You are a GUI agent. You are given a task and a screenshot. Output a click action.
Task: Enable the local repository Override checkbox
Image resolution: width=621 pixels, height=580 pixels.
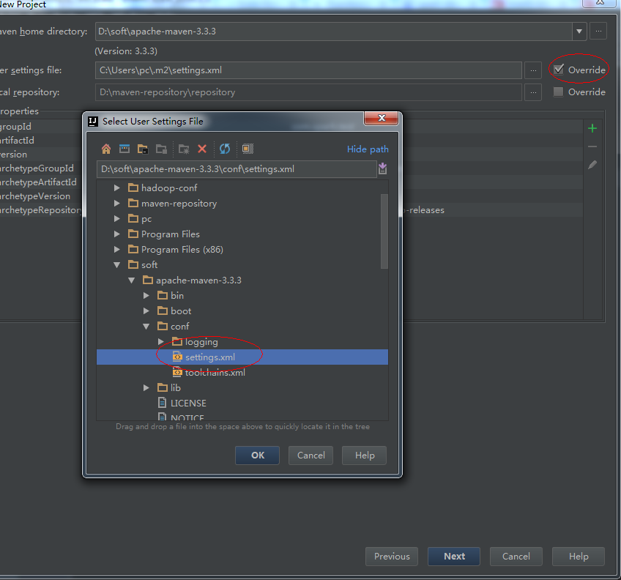(x=559, y=92)
